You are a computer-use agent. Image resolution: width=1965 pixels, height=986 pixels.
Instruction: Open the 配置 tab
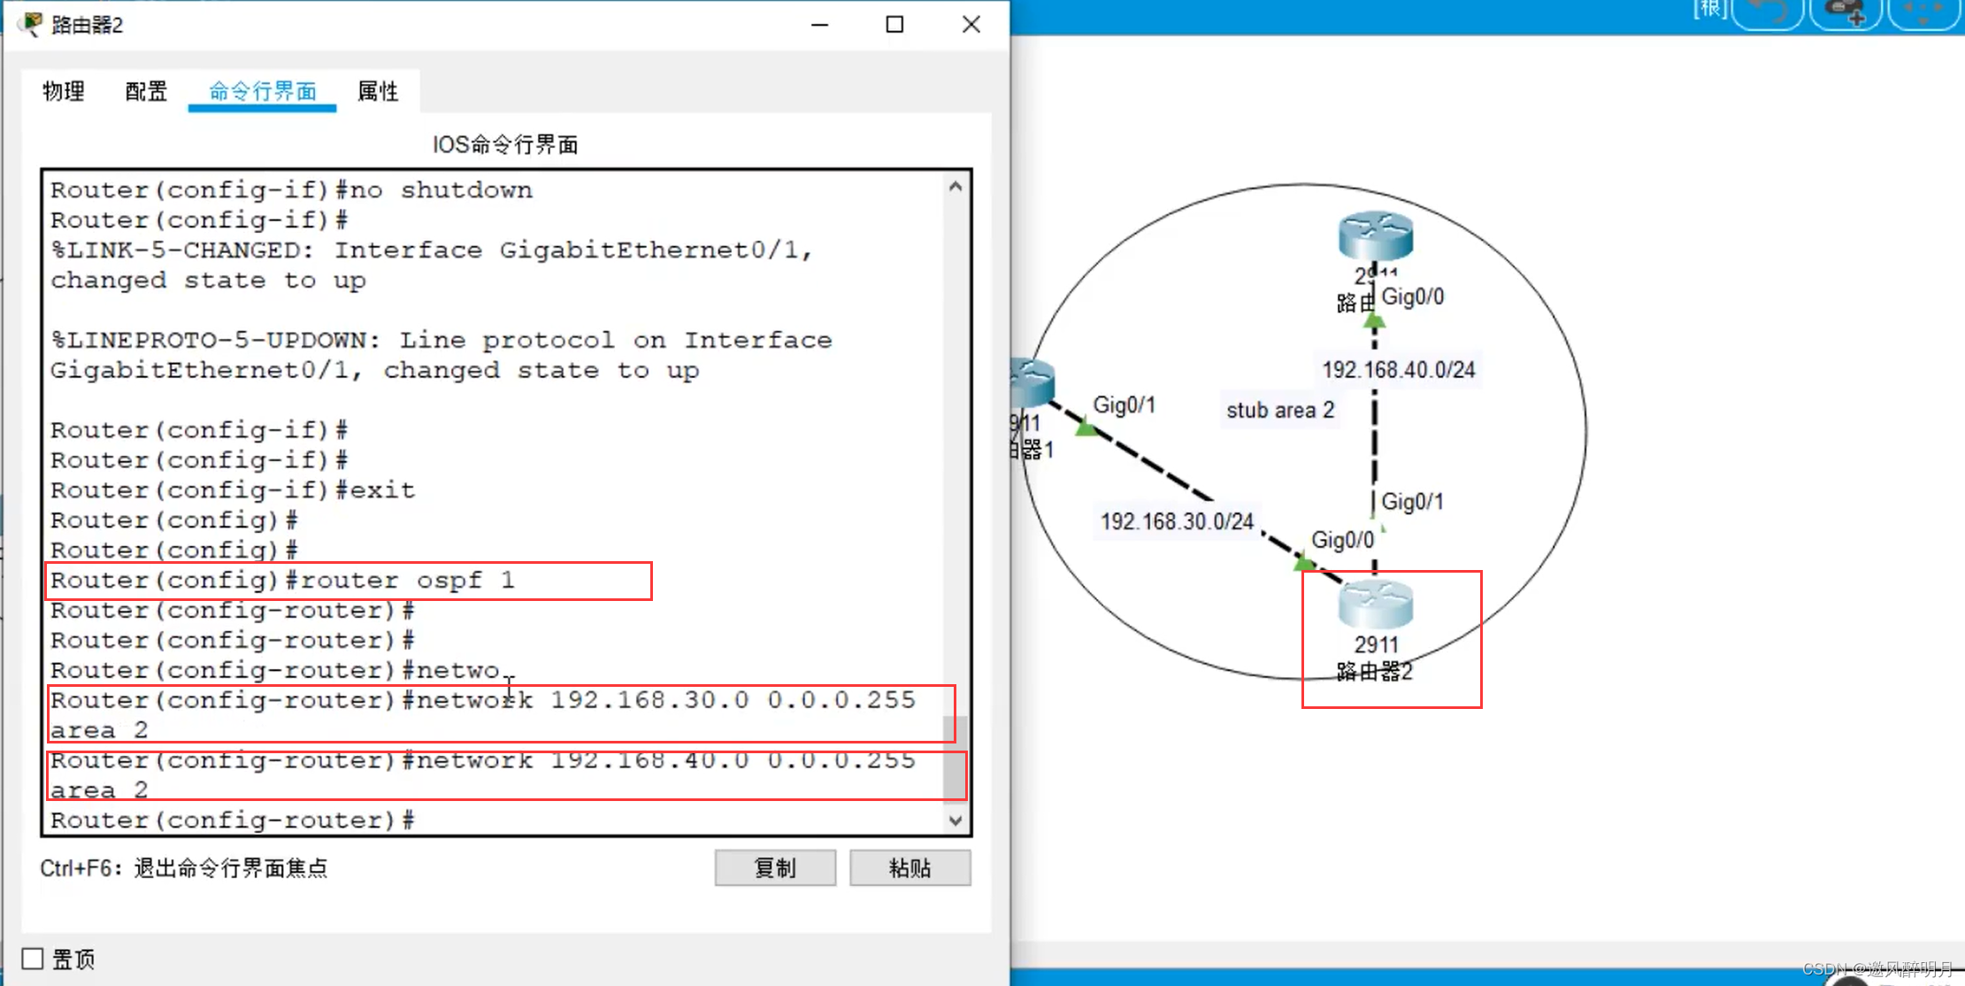(146, 91)
